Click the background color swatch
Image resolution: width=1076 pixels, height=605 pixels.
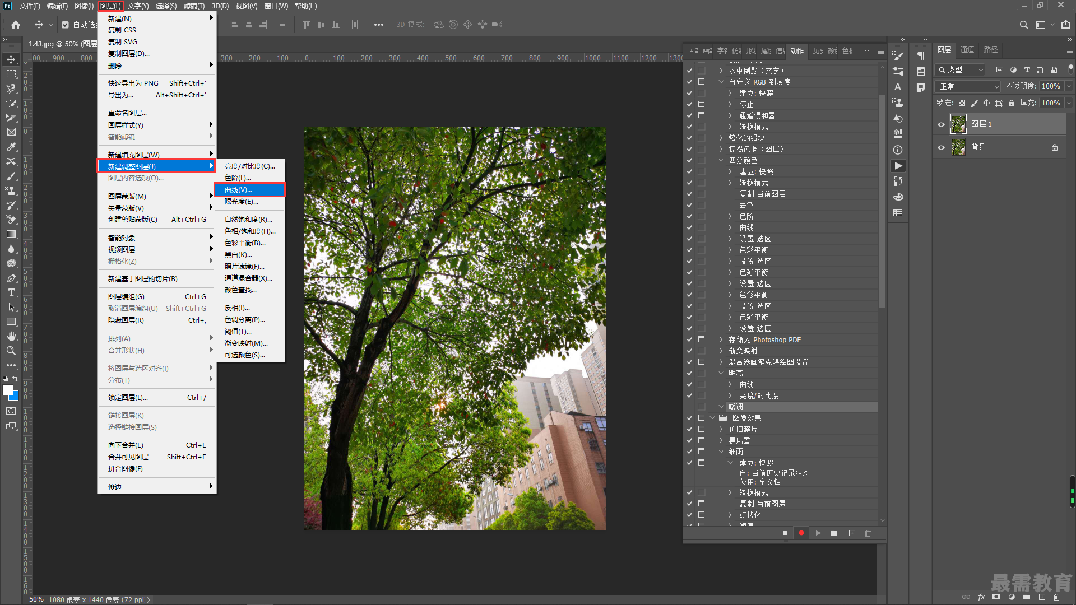coord(15,397)
